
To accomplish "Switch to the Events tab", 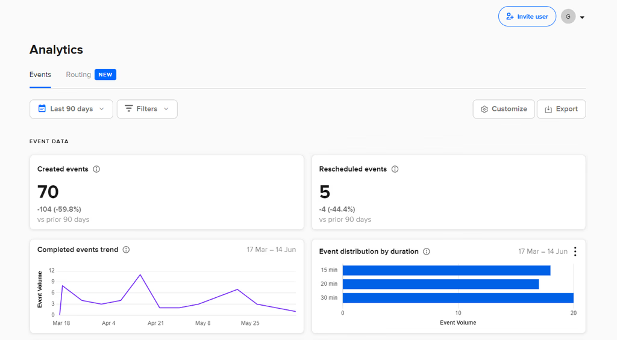I will [x=40, y=75].
